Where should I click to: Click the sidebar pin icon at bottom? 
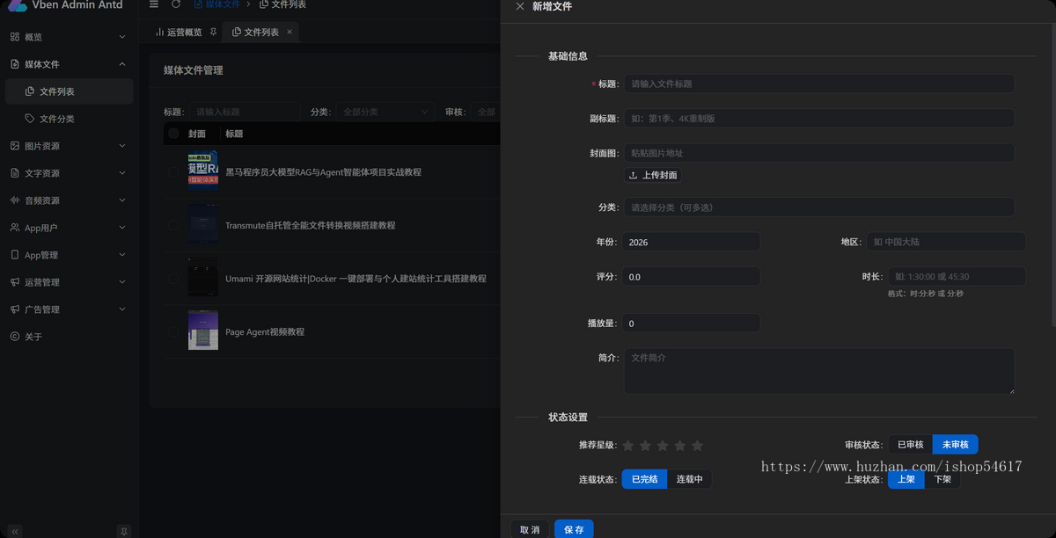point(124,531)
